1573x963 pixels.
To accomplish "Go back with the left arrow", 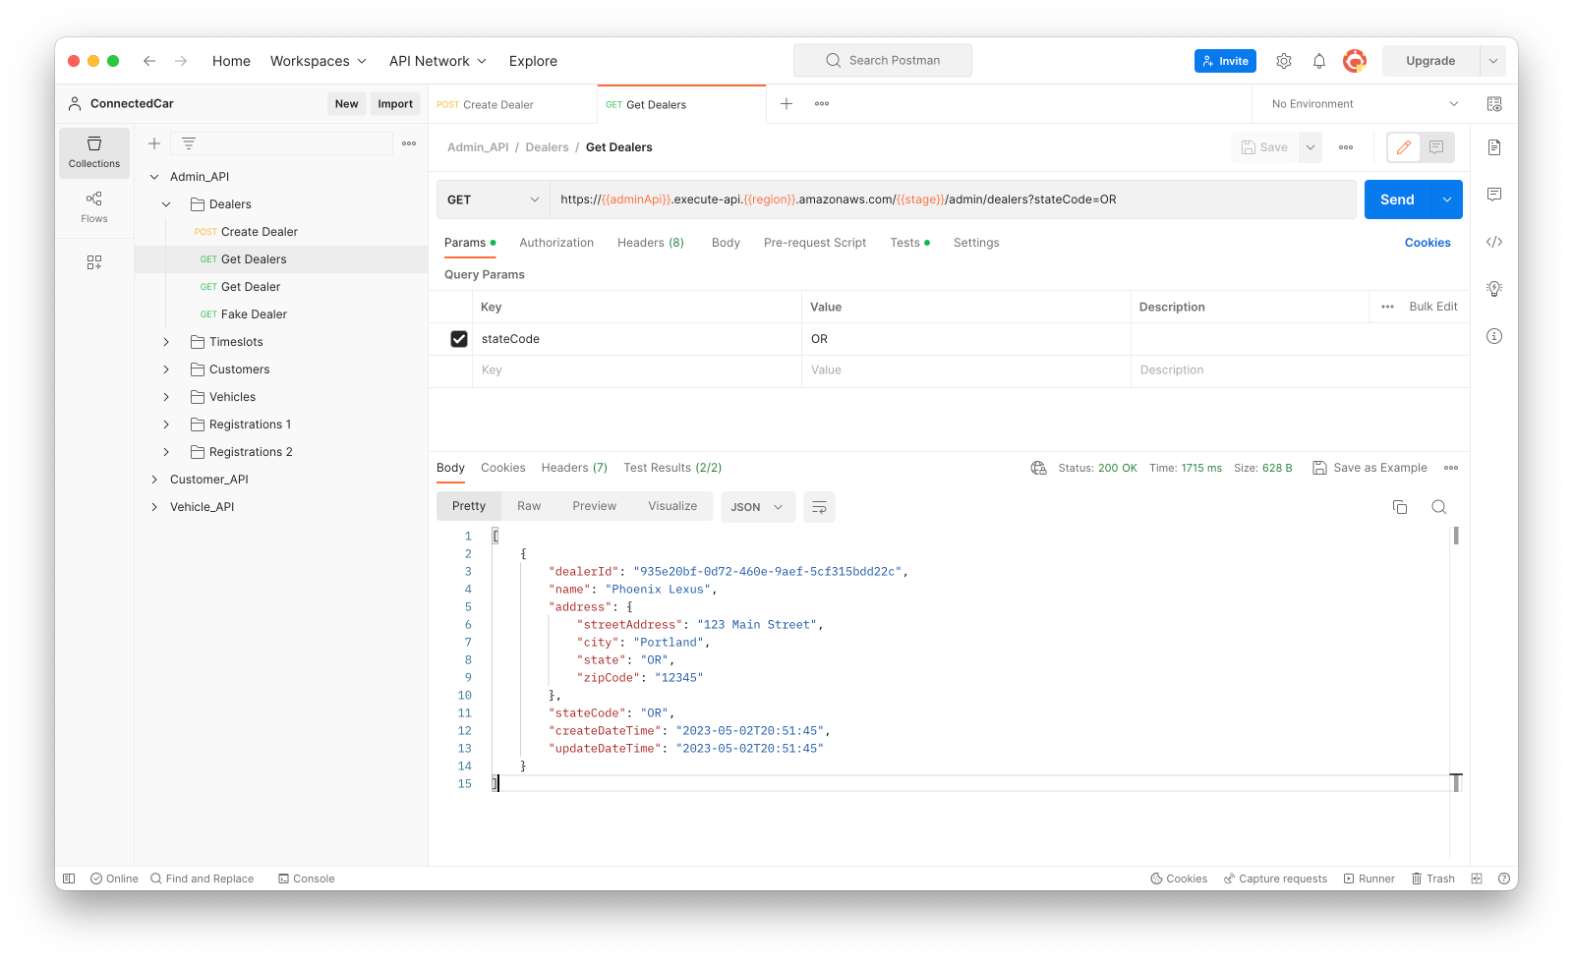I will 149,61.
